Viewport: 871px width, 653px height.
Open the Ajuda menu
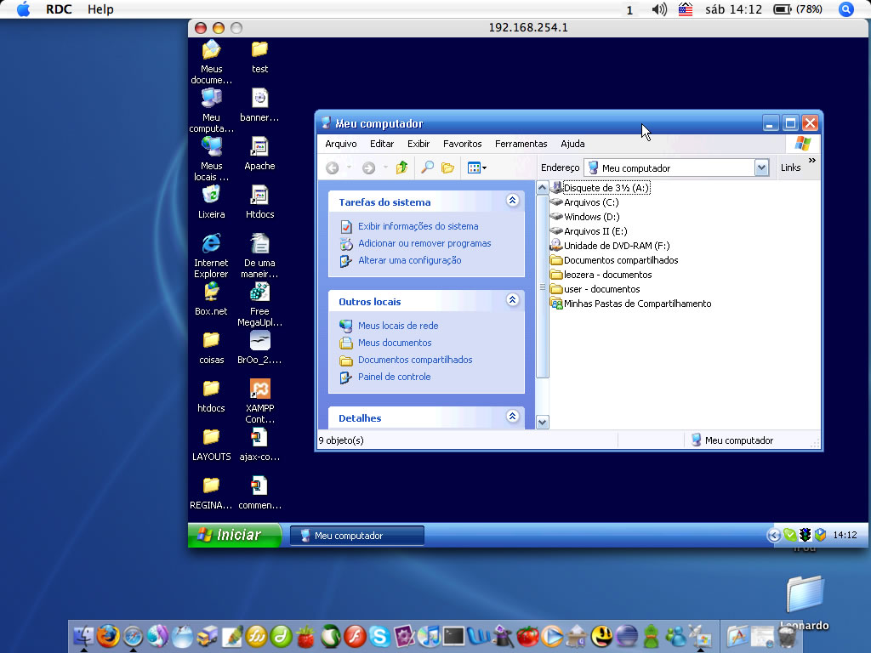pyautogui.click(x=572, y=144)
